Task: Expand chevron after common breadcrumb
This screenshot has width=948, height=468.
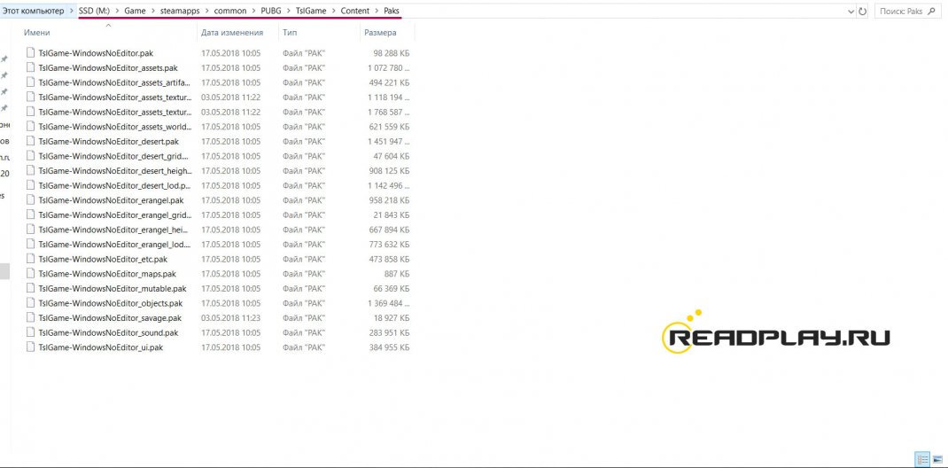Action: pyautogui.click(x=254, y=11)
